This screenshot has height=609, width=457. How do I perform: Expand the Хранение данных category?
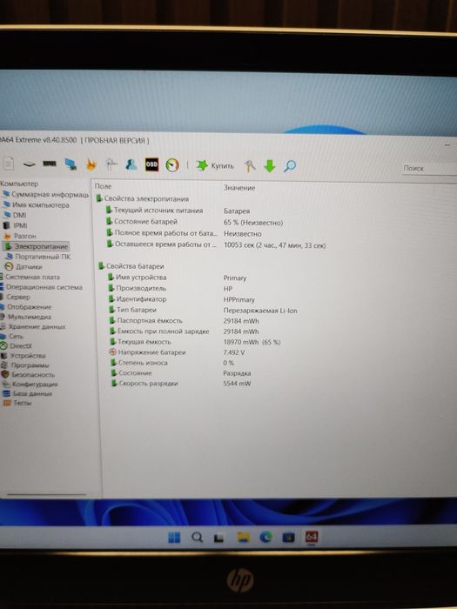(x=33, y=326)
